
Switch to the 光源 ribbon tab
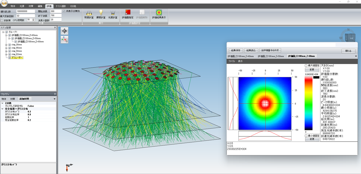pyautogui.click(x=22, y=6)
